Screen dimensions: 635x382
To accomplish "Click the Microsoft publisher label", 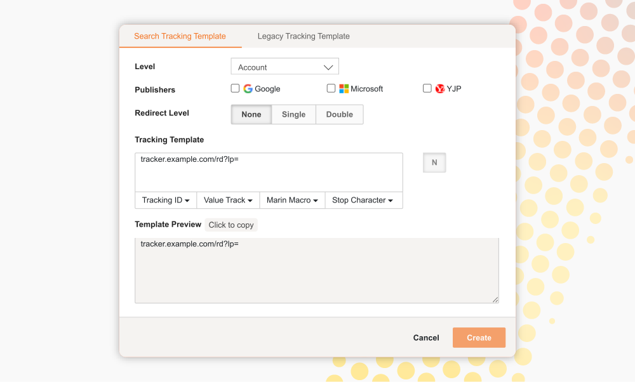I will tap(366, 89).
